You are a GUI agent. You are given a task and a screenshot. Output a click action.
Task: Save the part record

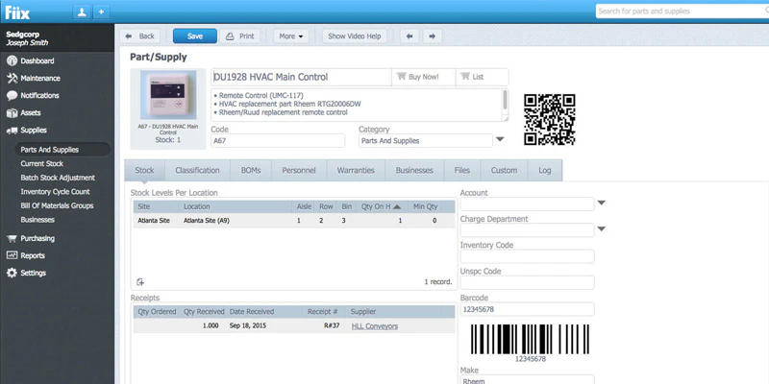tap(195, 36)
